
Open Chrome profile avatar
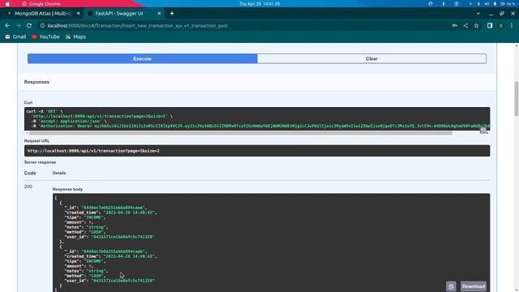click(x=500, y=25)
